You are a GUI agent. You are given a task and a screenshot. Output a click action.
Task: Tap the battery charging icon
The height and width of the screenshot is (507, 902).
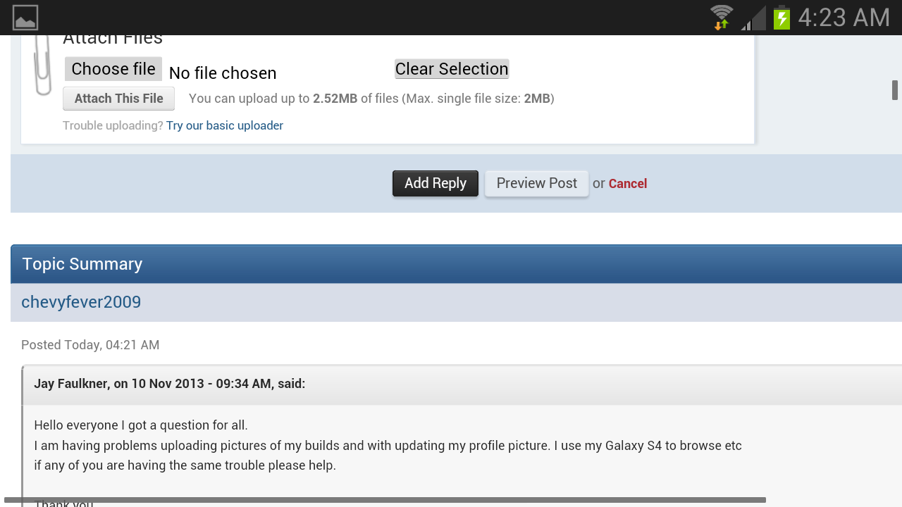click(x=781, y=18)
